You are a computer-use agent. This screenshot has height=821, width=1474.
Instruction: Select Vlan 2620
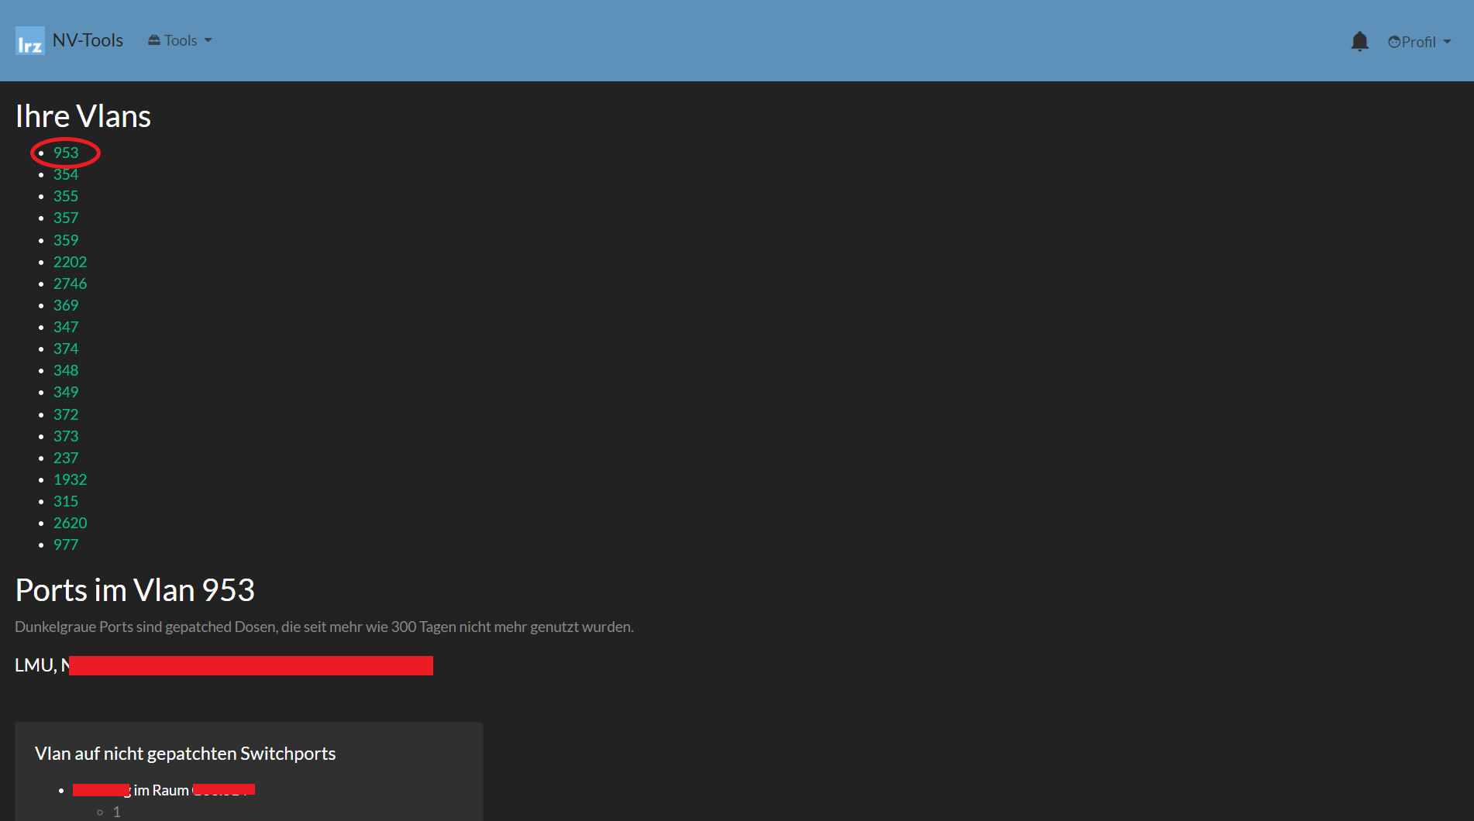coord(70,523)
